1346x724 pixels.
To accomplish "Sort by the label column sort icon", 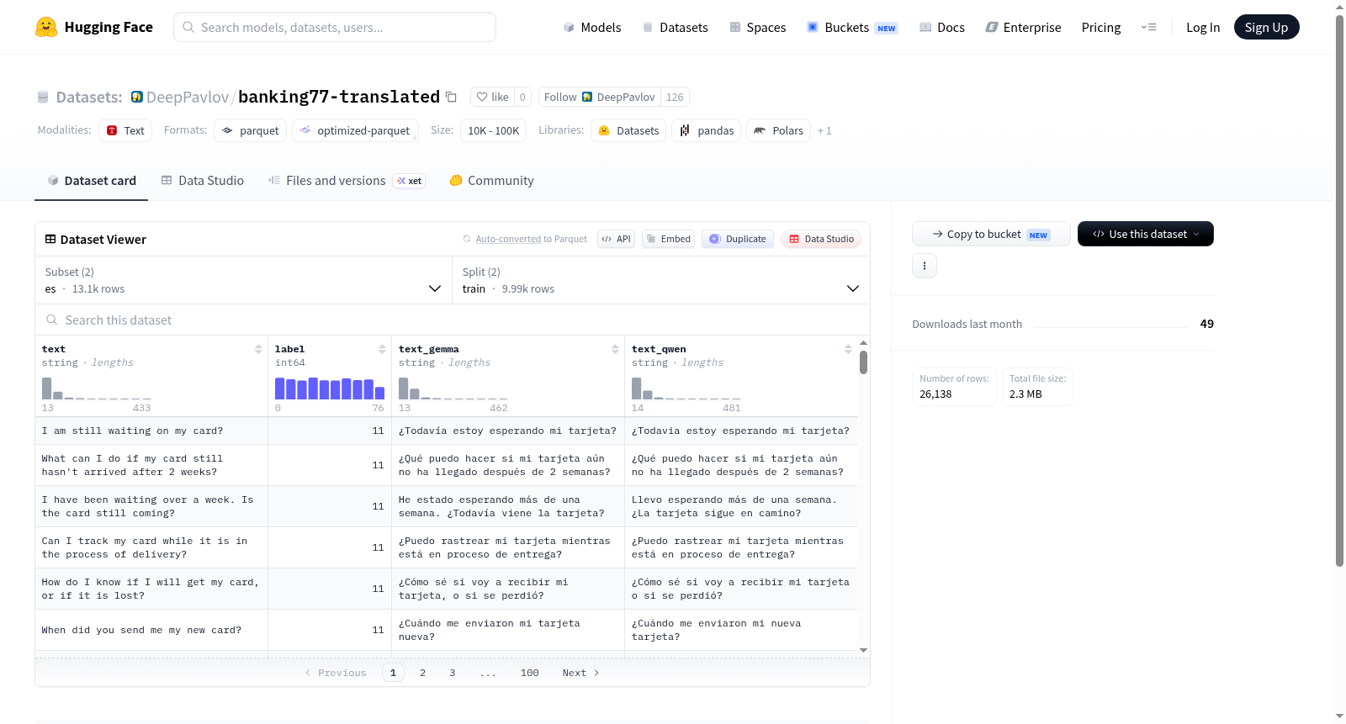I will (382, 349).
